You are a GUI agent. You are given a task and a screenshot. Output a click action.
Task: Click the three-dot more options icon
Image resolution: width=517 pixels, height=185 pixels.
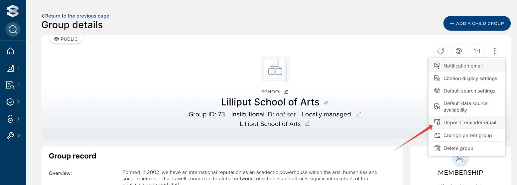495,51
